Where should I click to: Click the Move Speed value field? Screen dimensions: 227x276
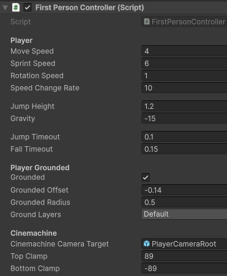click(x=184, y=51)
